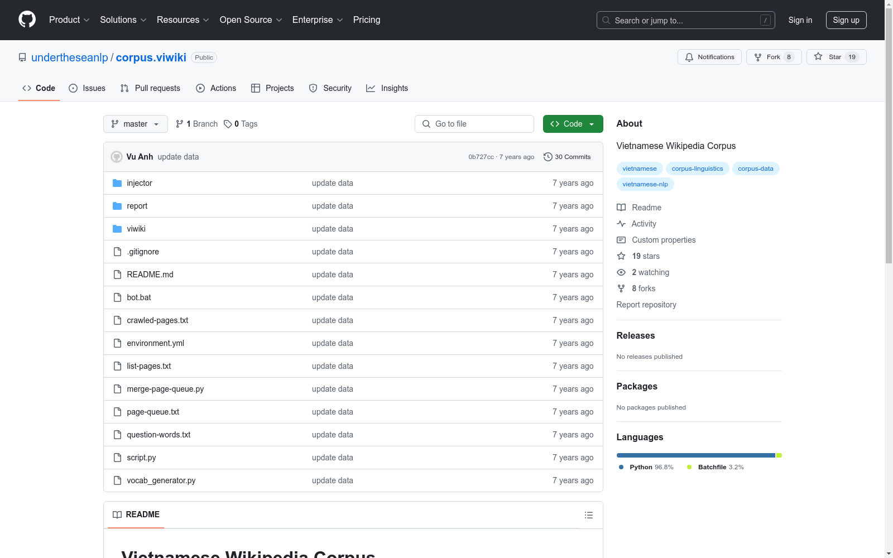The image size is (893, 558).
Task: Switch to the Issues tab
Action: click(x=87, y=88)
